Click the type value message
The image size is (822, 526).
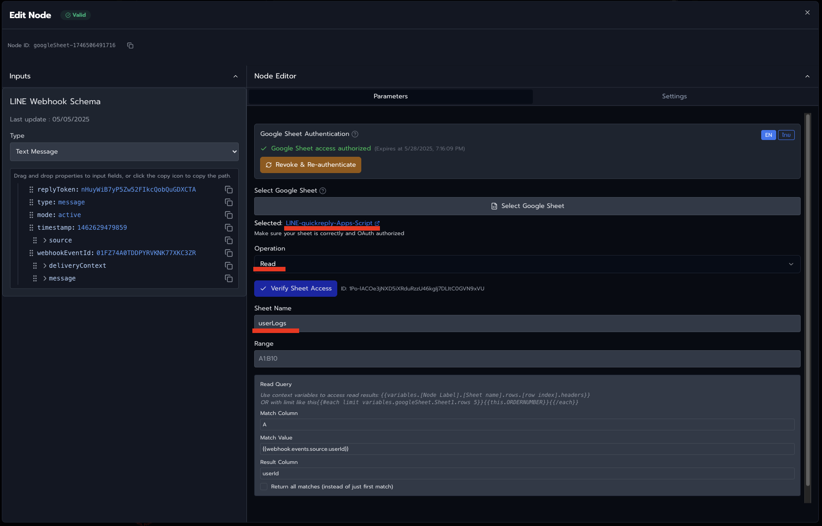[71, 202]
